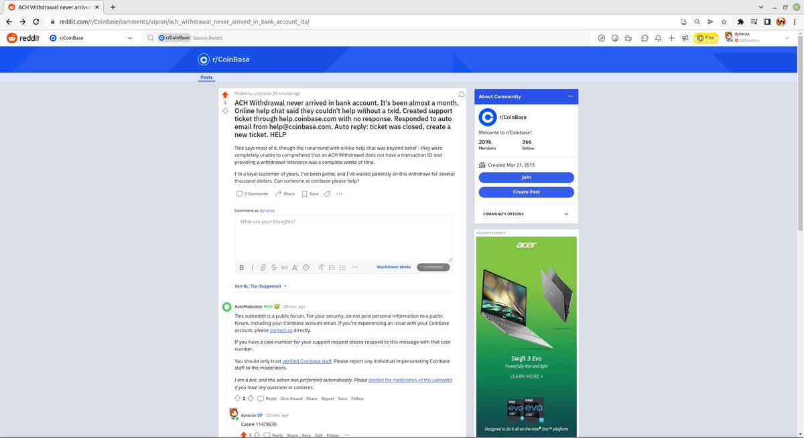Open Chrome extensions puzzle icon
The width and height of the screenshot is (804, 438).
tap(740, 21)
